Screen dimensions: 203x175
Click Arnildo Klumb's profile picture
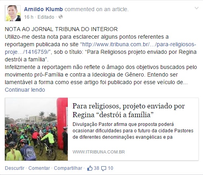[13, 13]
